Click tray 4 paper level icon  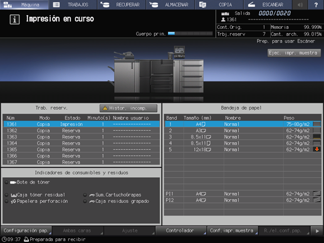point(316,143)
